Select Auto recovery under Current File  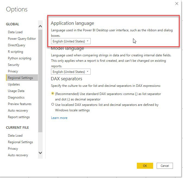18,155
